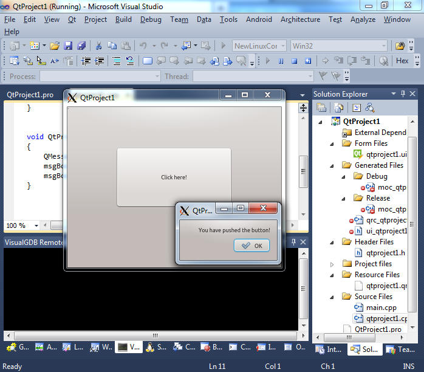Image resolution: width=424 pixels, height=372 pixels.
Task: Click OK in the message box
Action: 251,246
